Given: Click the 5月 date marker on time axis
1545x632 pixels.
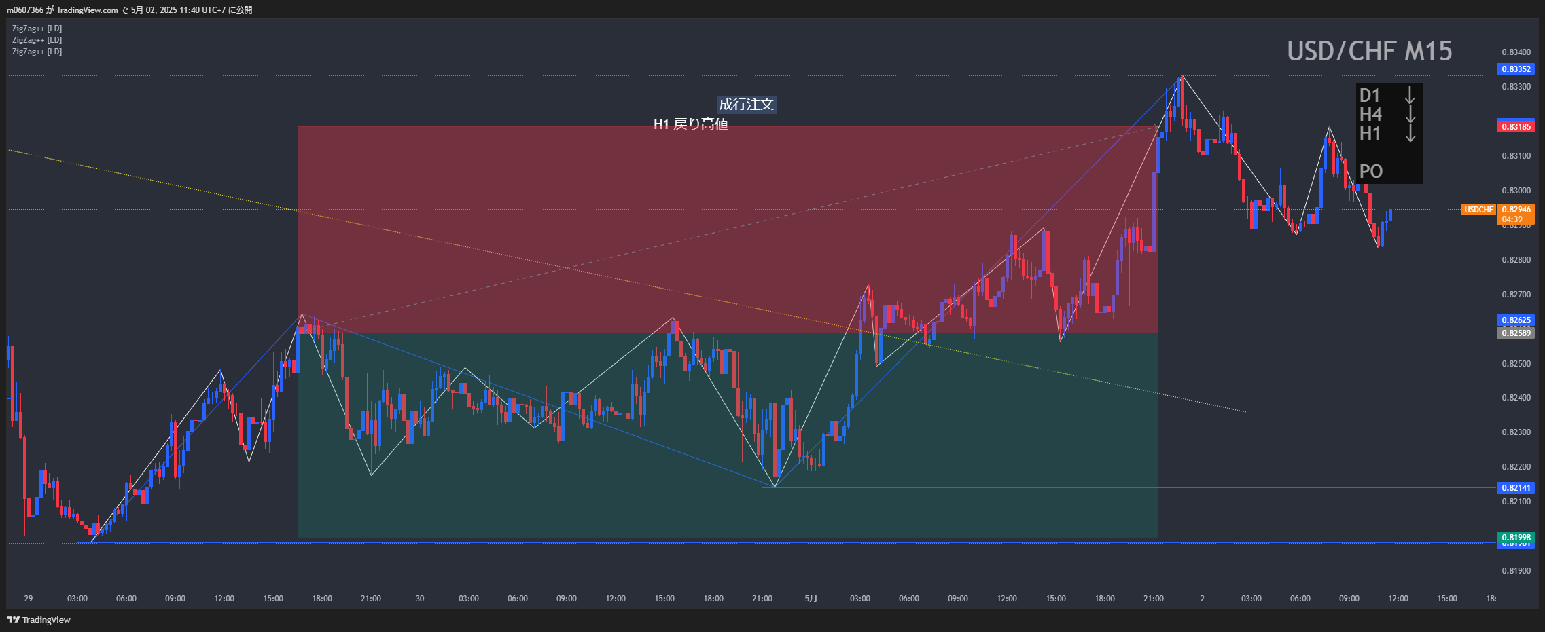Looking at the screenshot, I should tap(811, 599).
